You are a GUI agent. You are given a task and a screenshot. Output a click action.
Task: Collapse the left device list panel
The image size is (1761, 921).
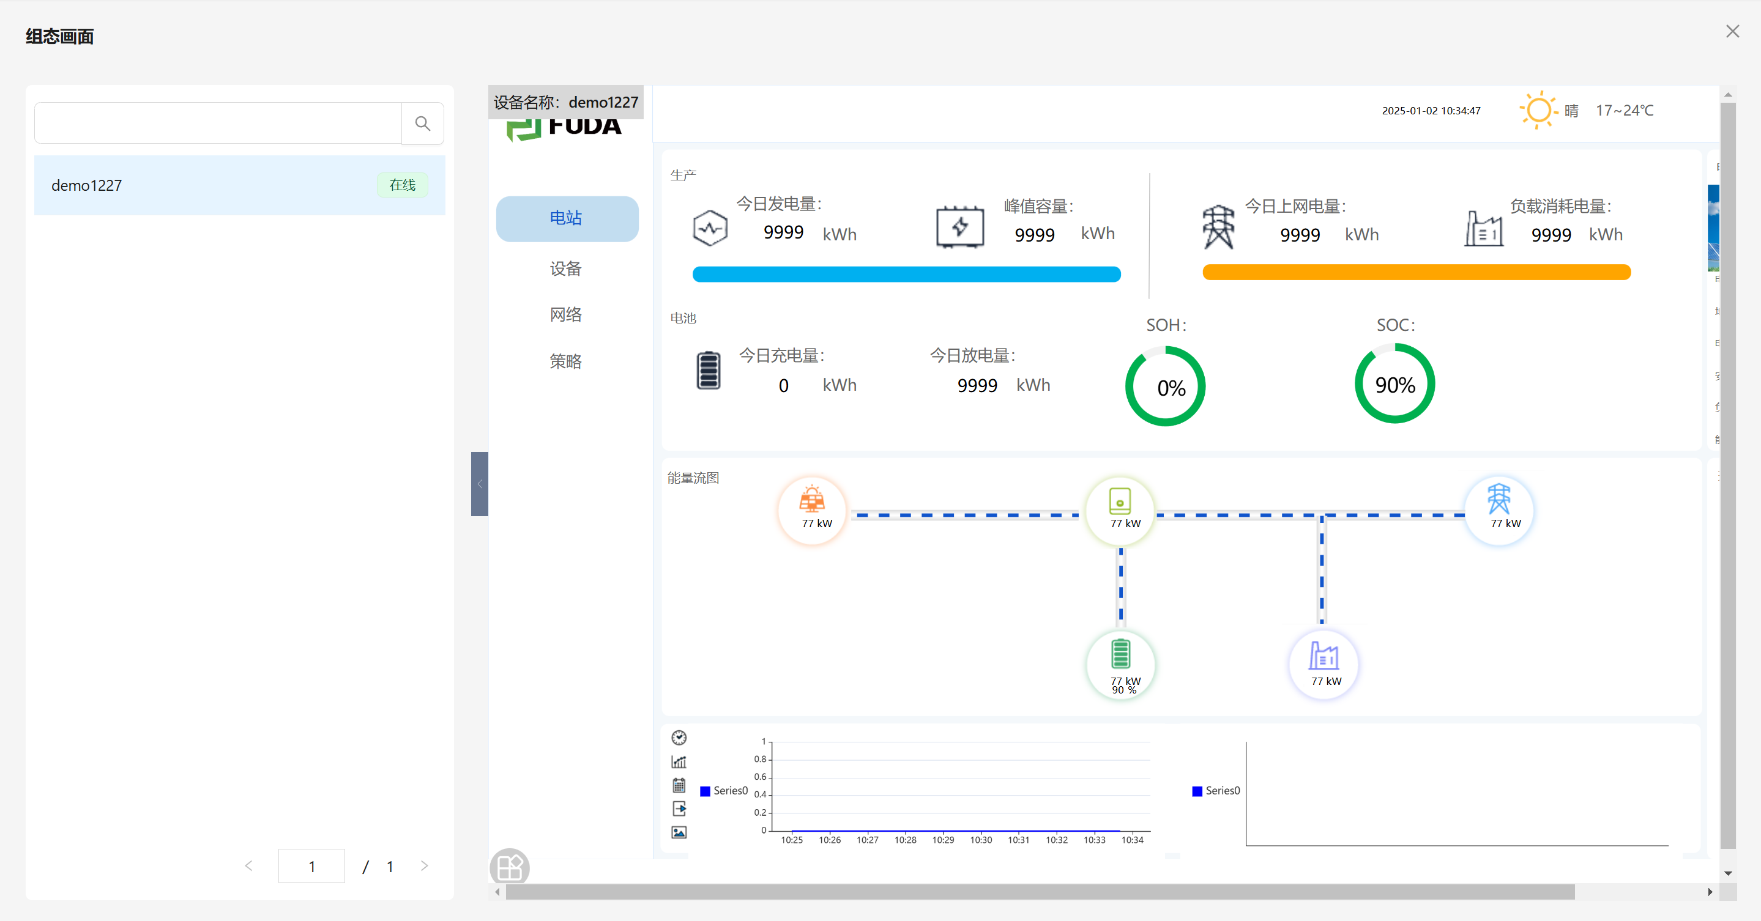(479, 484)
